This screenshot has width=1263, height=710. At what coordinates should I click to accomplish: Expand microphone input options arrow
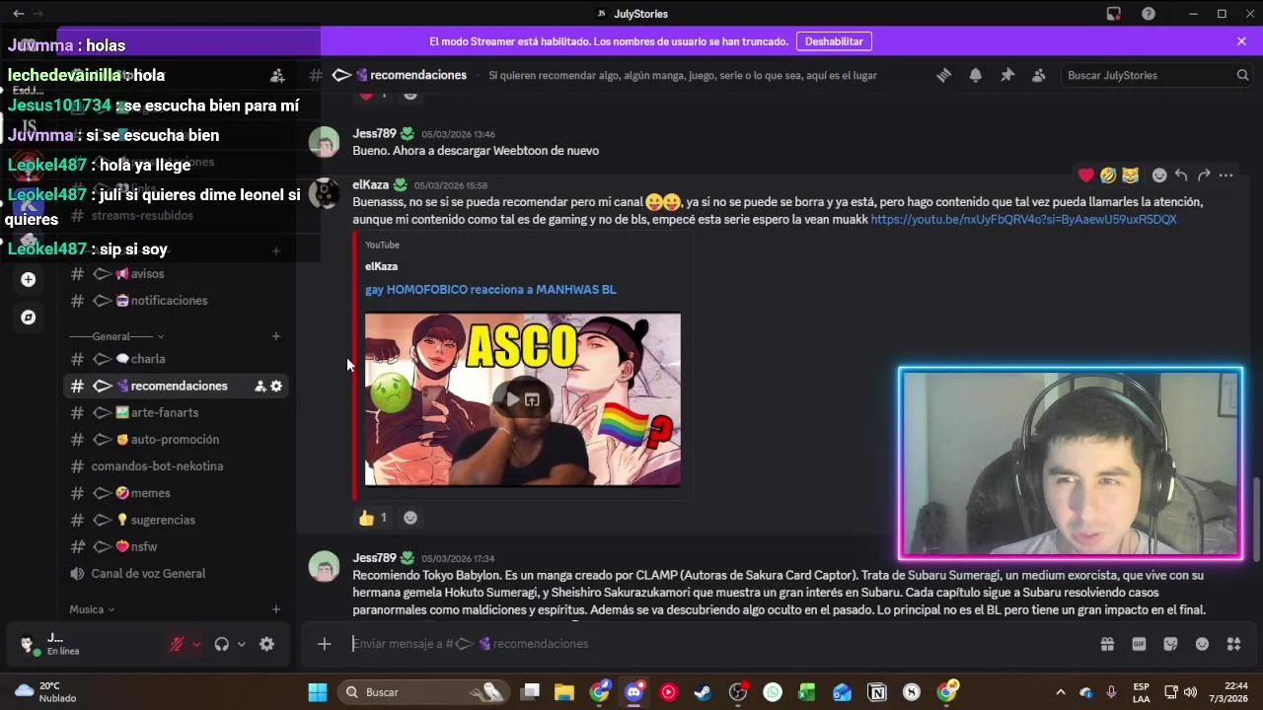tap(196, 644)
